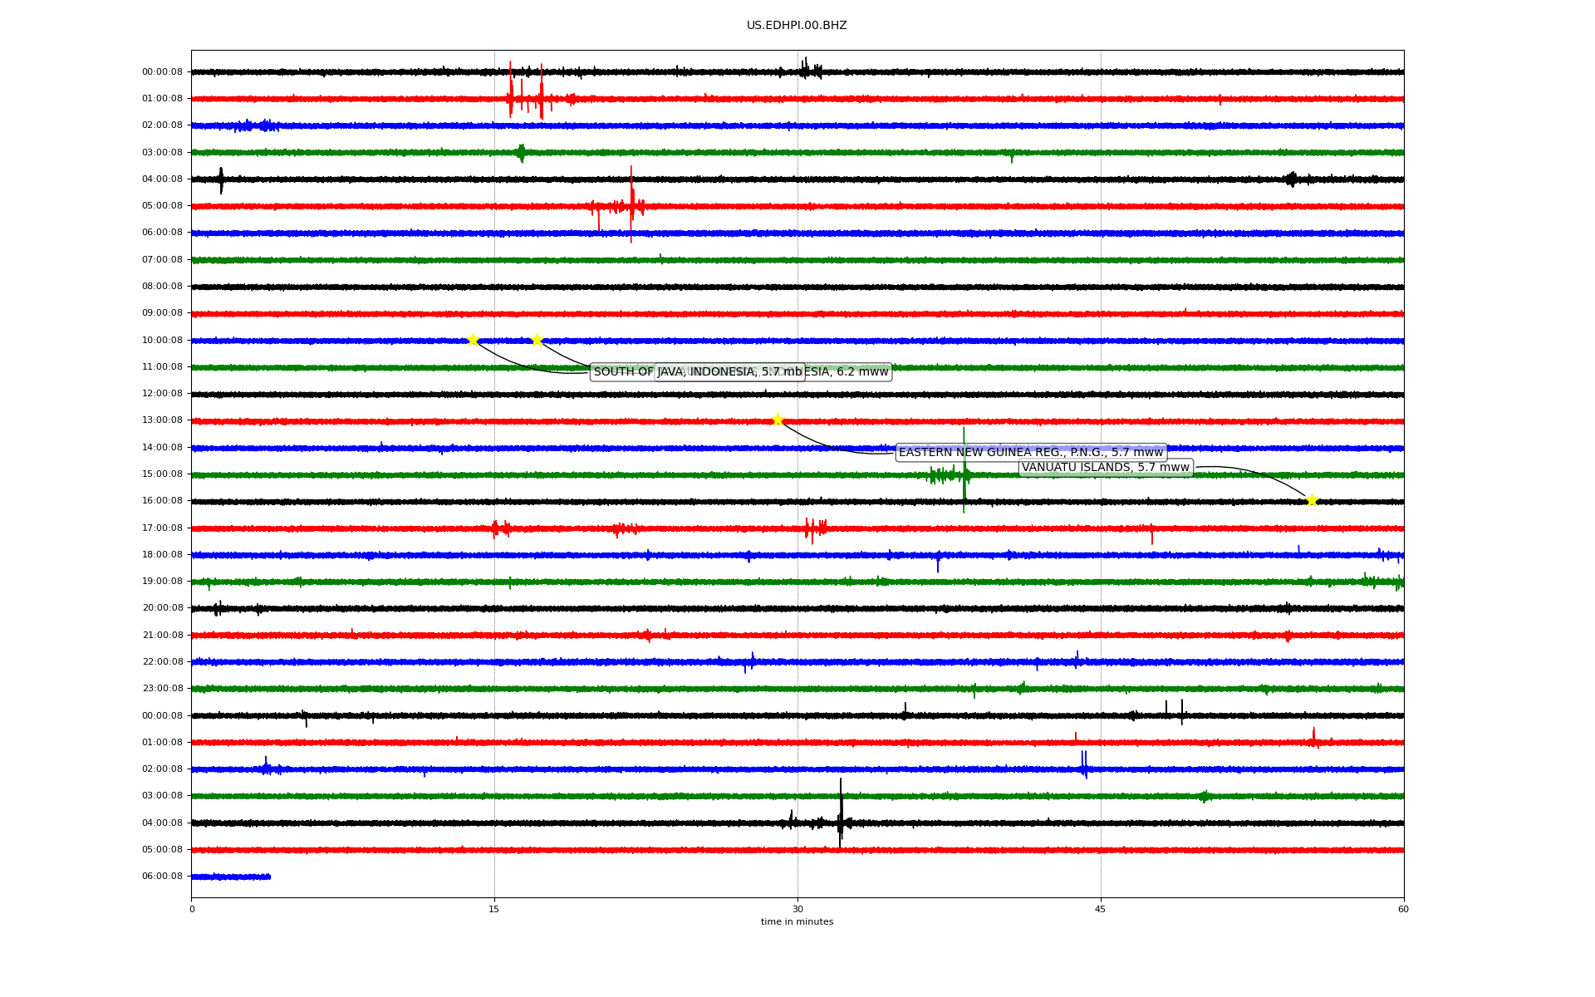Screen dimensions: 1595x997
Task: Click the SOUTH OF JAVA, INDONESIA, 5.7 mb label
Action: tap(698, 372)
